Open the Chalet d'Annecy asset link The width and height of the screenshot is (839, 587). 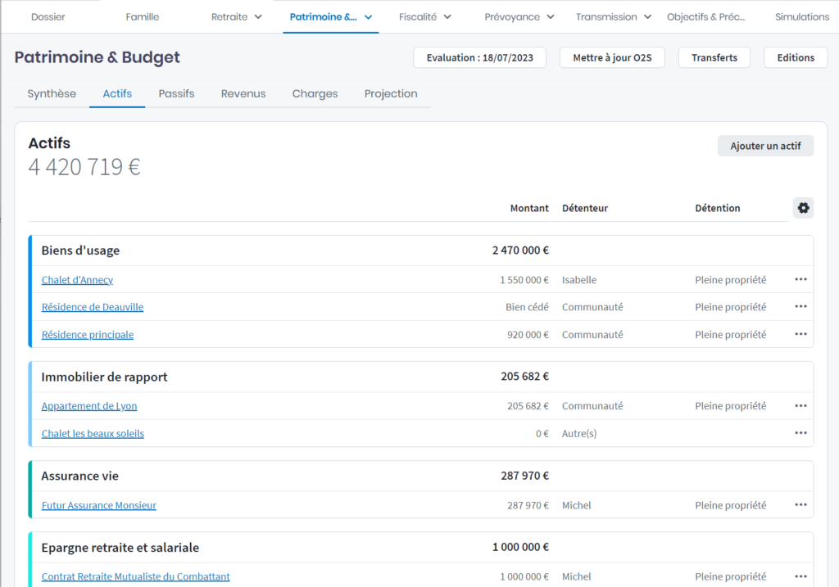(x=77, y=280)
